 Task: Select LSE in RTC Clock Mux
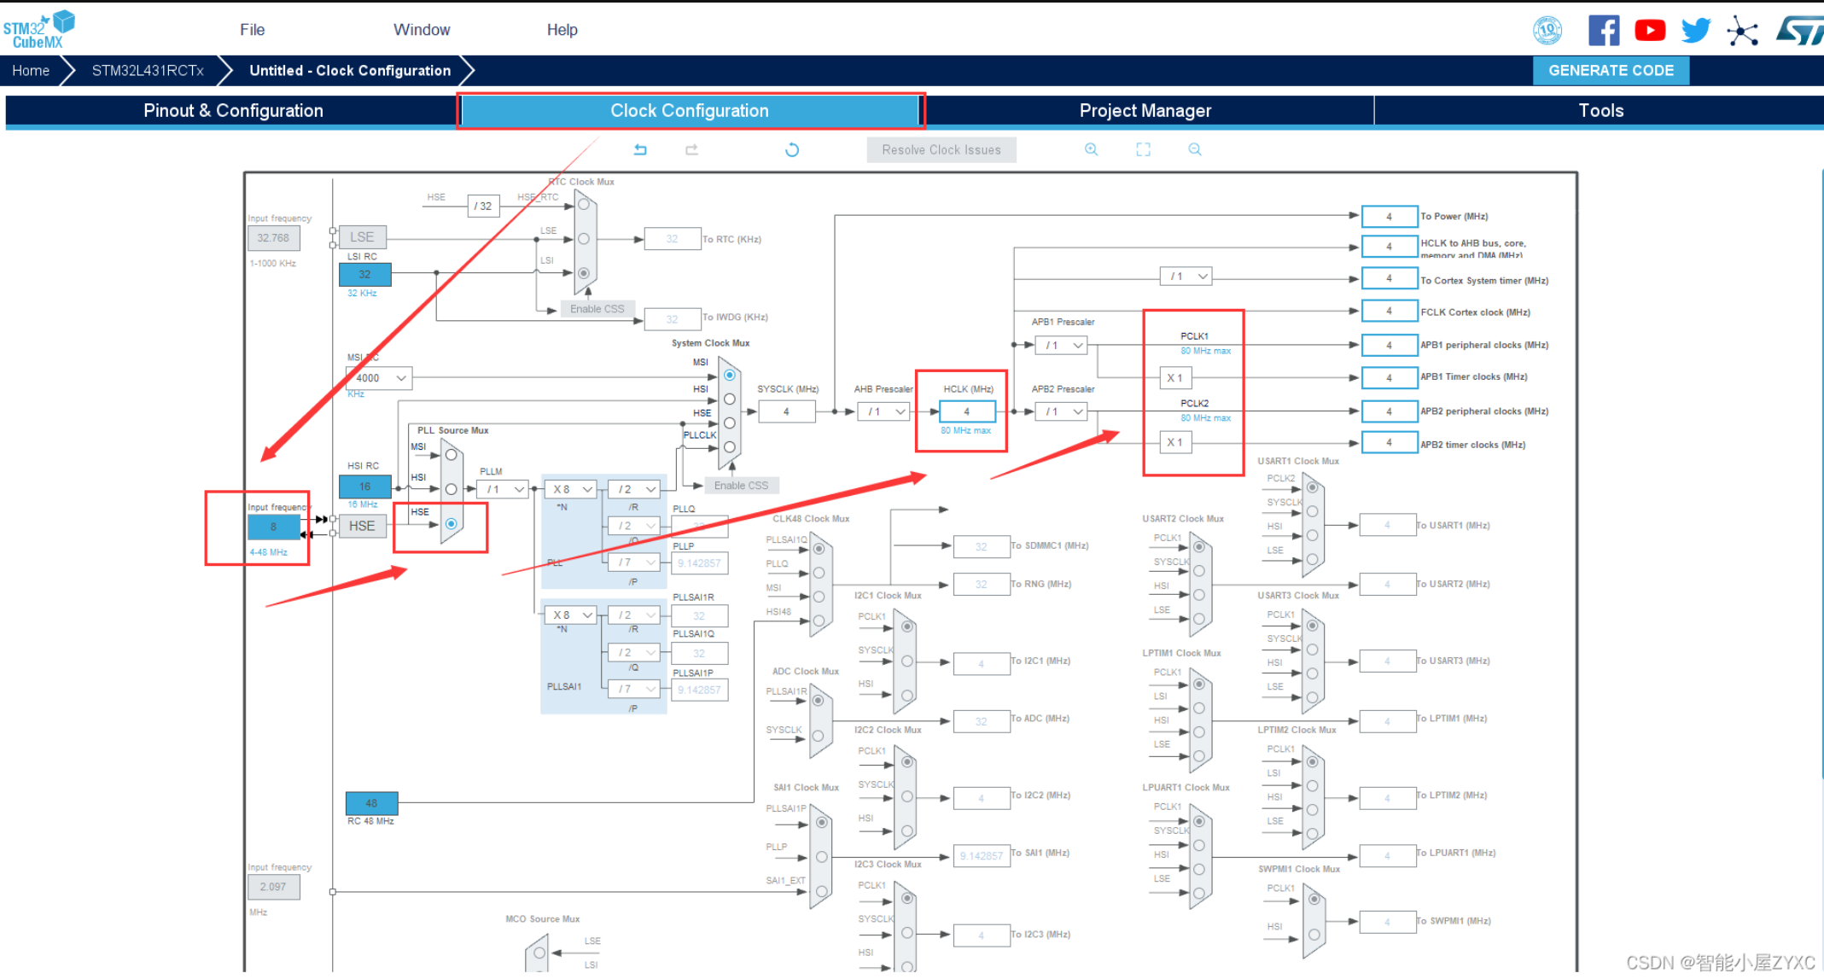pos(584,239)
